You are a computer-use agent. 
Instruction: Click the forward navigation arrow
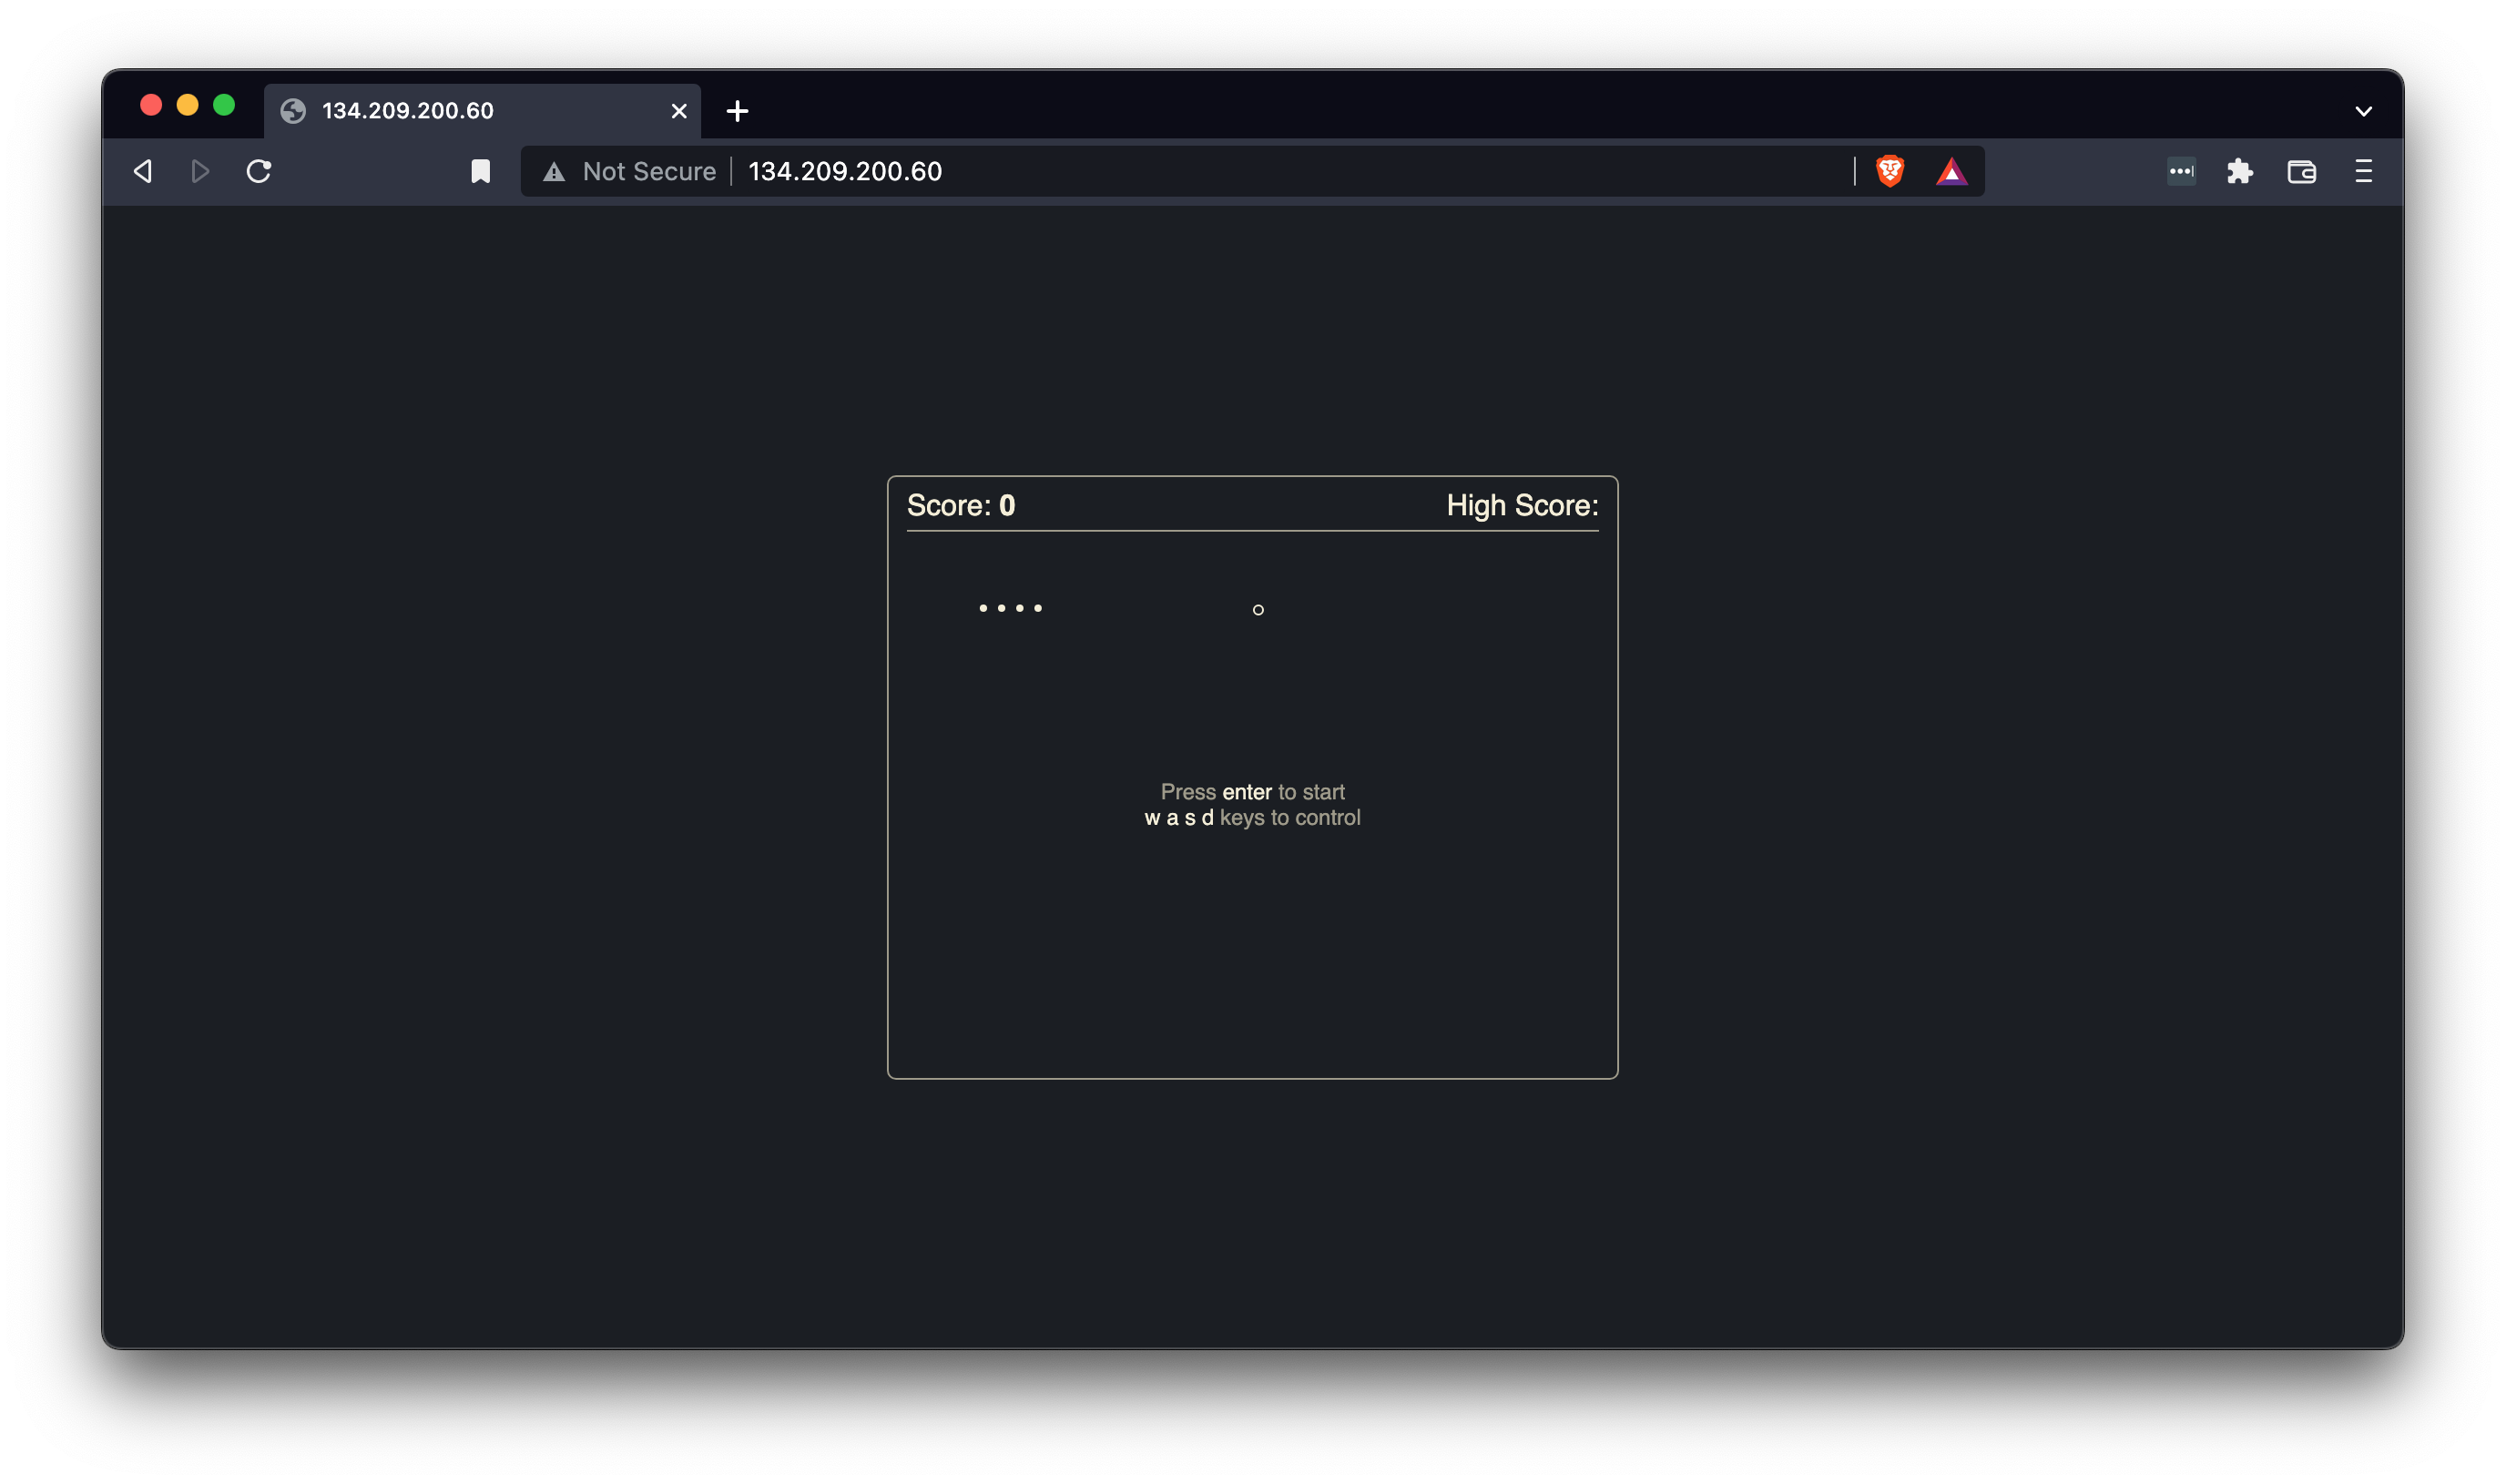coord(200,171)
